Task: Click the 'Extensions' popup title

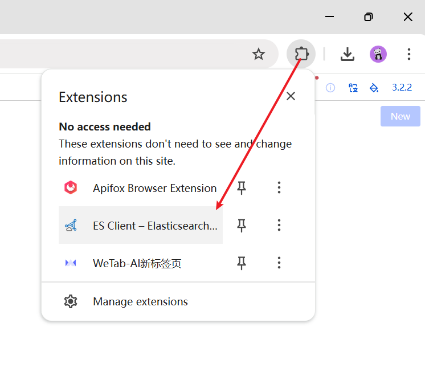Action: pos(93,97)
